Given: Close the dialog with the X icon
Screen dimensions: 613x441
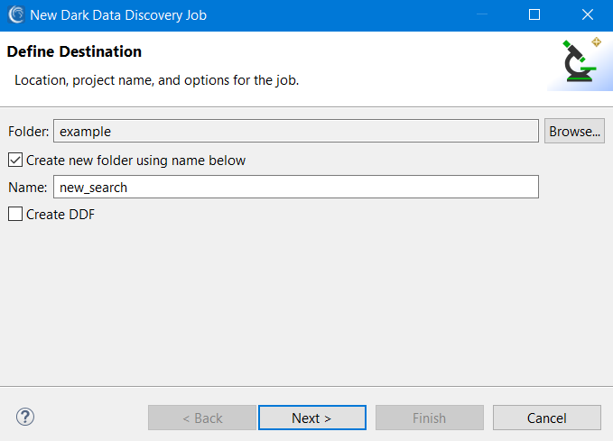Looking at the screenshot, I should pos(588,14).
